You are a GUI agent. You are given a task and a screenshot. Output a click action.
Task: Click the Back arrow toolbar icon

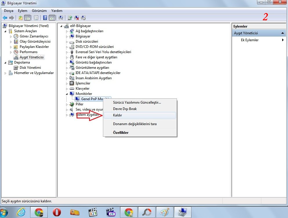pos(5,18)
